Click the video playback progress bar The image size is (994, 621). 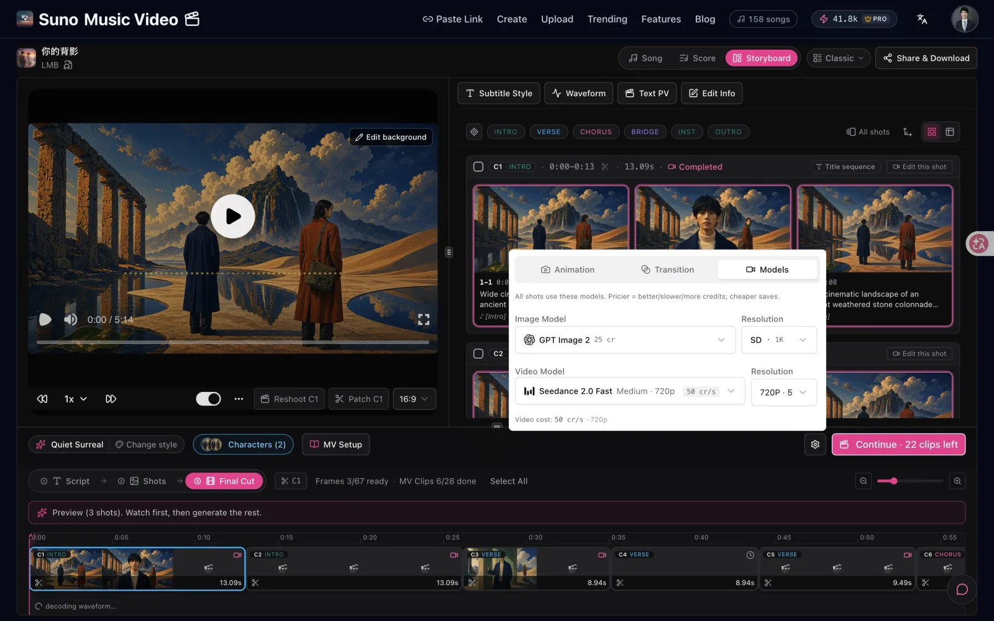tap(233, 342)
